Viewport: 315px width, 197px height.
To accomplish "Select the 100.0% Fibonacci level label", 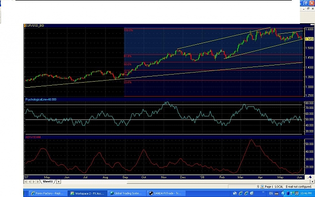I will (x=129, y=30).
